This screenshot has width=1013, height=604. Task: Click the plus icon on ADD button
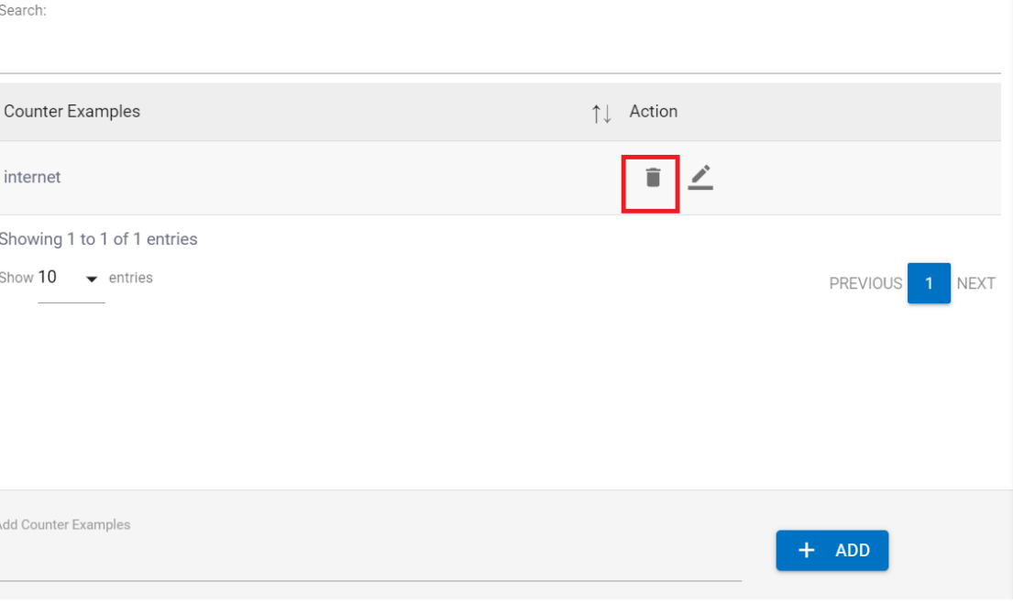click(x=807, y=550)
